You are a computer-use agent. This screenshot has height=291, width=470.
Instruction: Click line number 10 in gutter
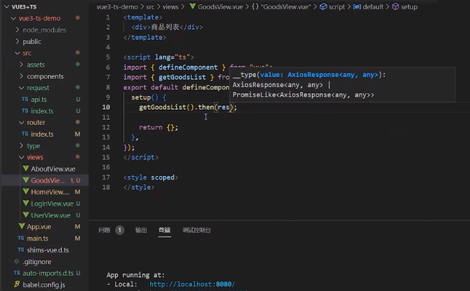pyautogui.click(x=106, y=107)
